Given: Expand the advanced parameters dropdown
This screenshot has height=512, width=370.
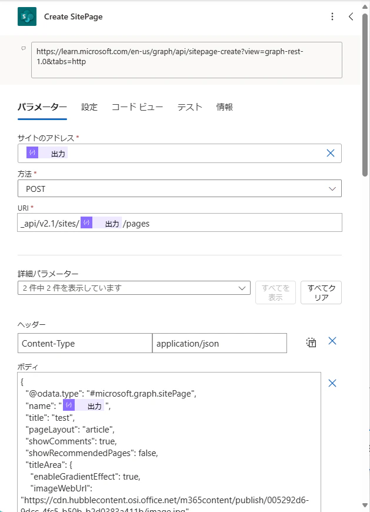Looking at the screenshot, I should pos(134,288).
